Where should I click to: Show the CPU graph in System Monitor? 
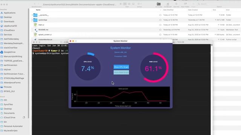[x=121, y=67]
